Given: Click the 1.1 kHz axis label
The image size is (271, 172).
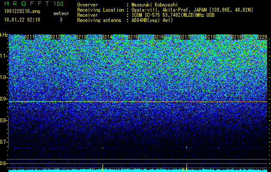Looking at the screenshot, I should (3, 56).
